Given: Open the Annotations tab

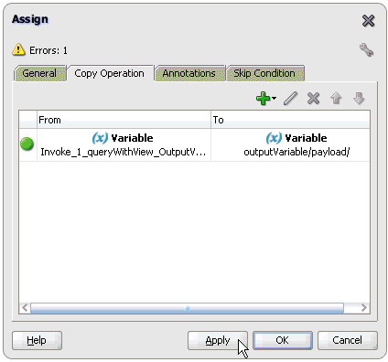Looking at the screenshot, I should (189, 73).
